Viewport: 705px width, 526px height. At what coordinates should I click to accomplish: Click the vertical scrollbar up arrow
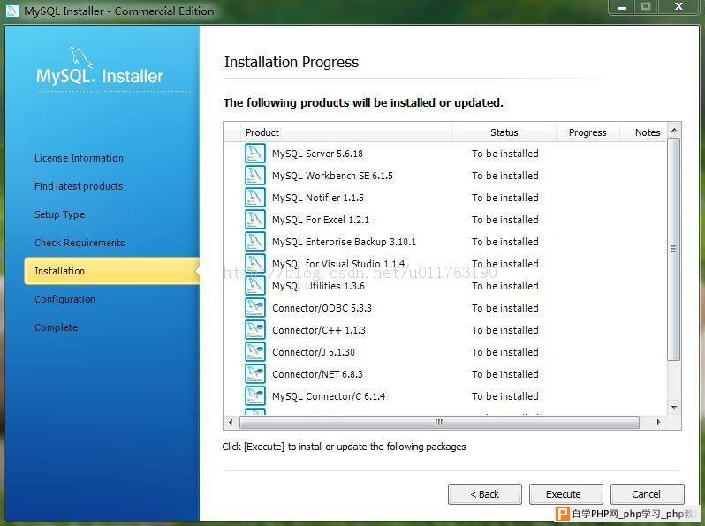pos(673,131)
